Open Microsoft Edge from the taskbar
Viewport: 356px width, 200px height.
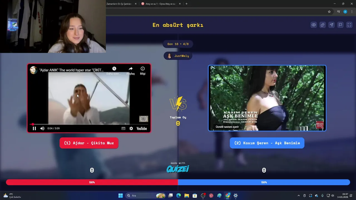coord(179,196)
